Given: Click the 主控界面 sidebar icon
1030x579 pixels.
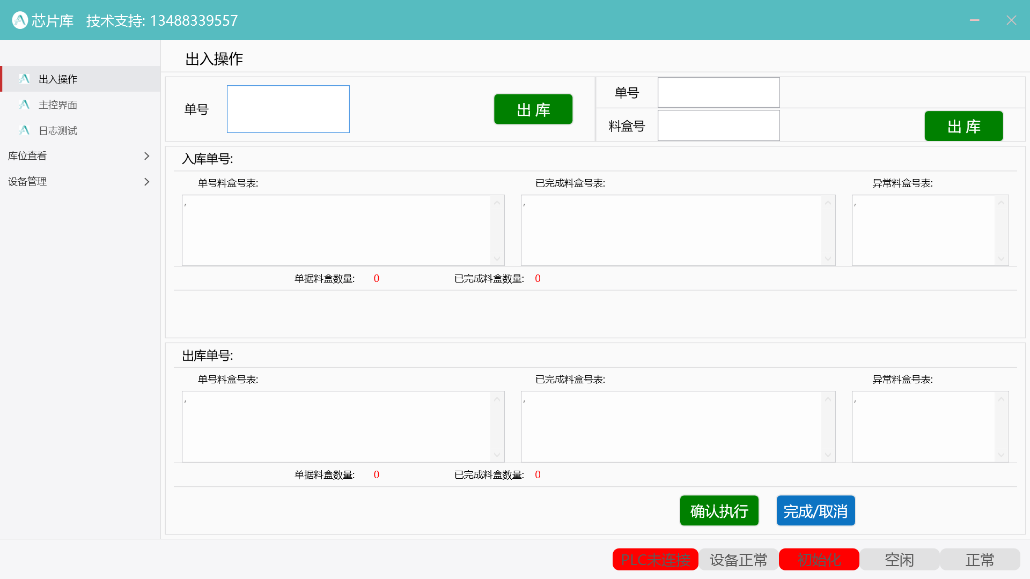Looking at the screenshot, I should click(x=24, y=105).
